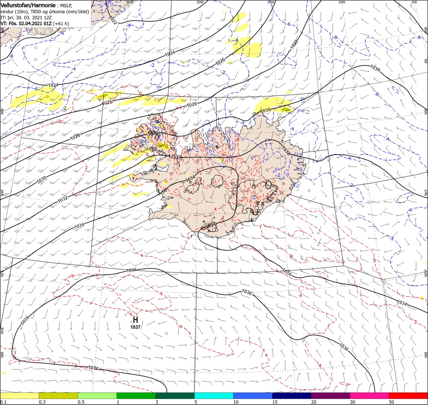The width and height of the screenshot is (428, 405).
Task: Click the 20W longitude label at top
Action: [200, 2]
